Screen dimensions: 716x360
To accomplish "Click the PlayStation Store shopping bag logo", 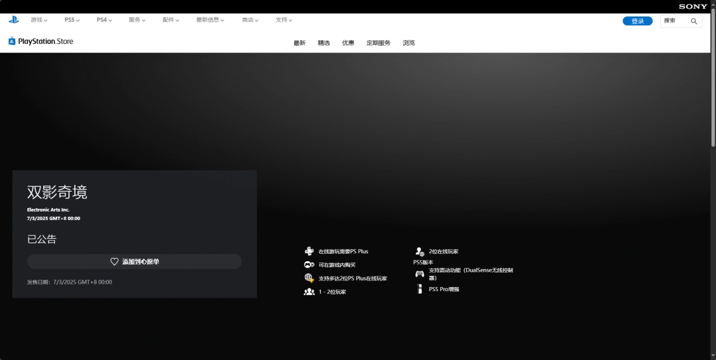I will click(x=12, y=41).
